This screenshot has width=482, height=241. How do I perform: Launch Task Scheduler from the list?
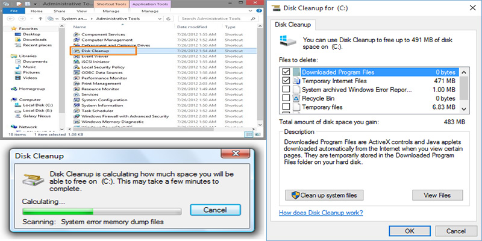click(77, 109)
